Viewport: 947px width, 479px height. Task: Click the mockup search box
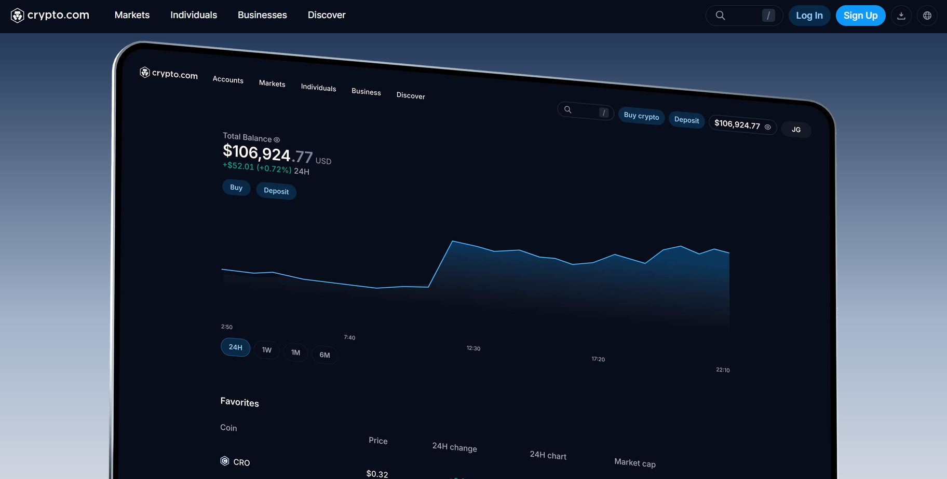[x=586, y=111]
